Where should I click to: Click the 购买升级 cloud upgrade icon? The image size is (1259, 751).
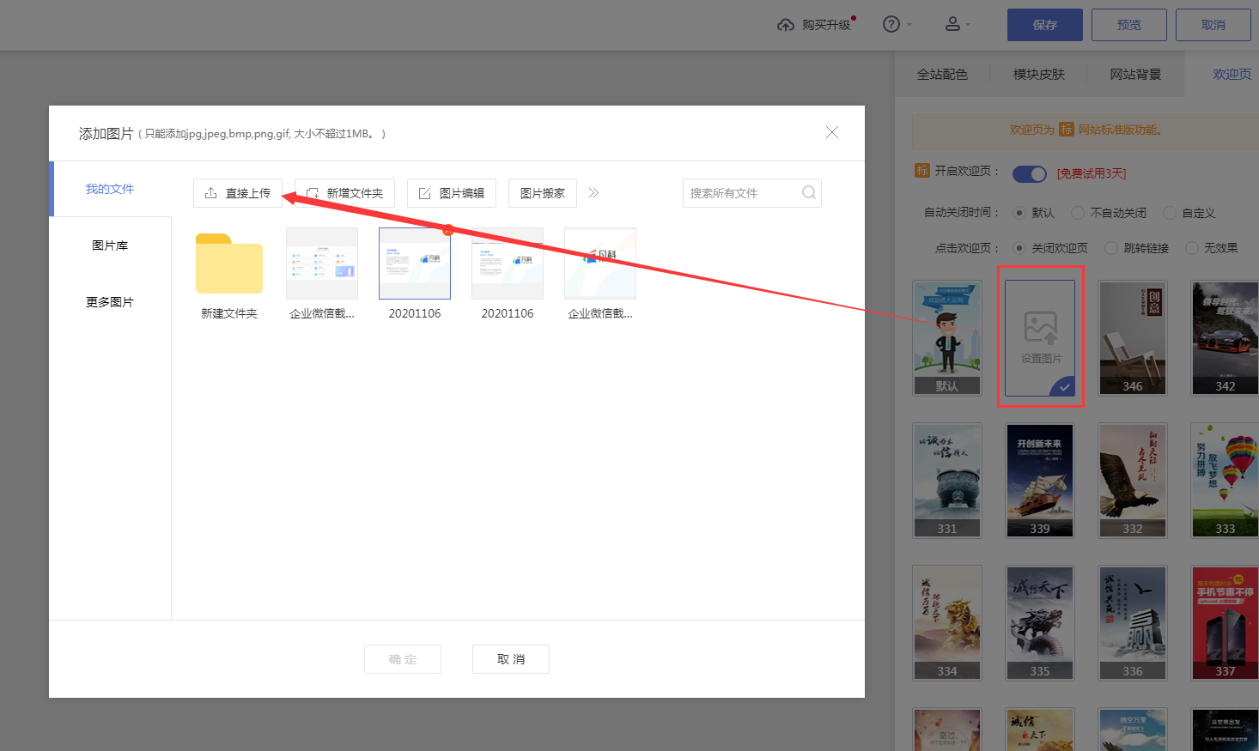coord(786,25)
